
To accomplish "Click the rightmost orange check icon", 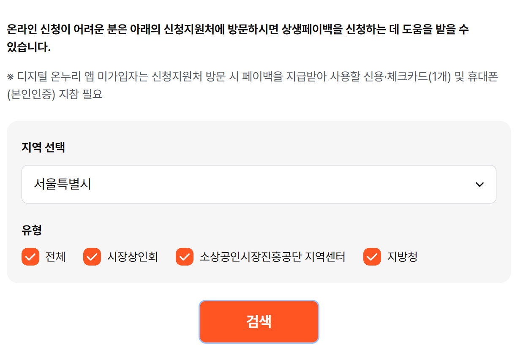I will [x=372, y=257].
